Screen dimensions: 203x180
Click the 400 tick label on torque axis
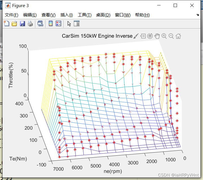19,104
